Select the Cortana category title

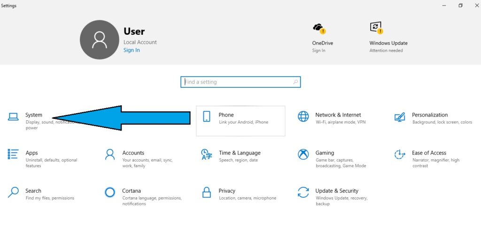[x=132, y=191]
